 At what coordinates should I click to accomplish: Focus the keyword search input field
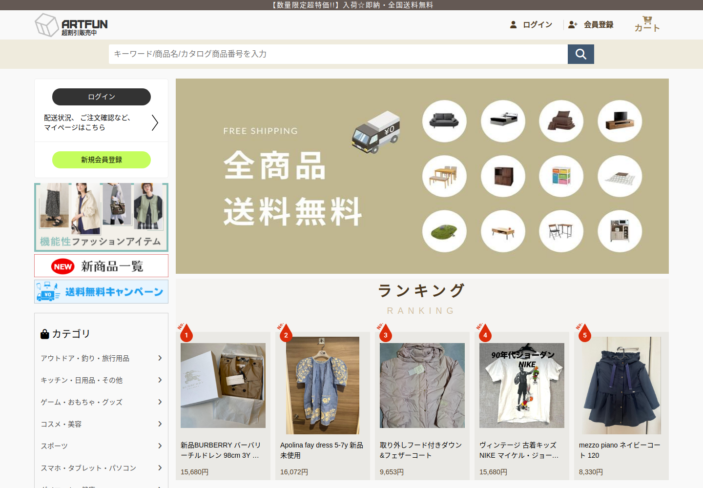pyautogui.click(x=338, y=54)
